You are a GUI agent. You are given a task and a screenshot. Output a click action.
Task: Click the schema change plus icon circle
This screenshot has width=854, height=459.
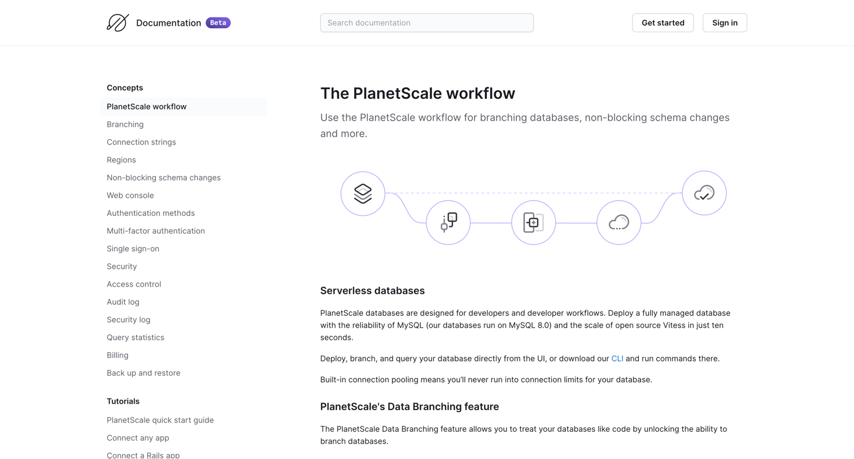pos(534,222)
